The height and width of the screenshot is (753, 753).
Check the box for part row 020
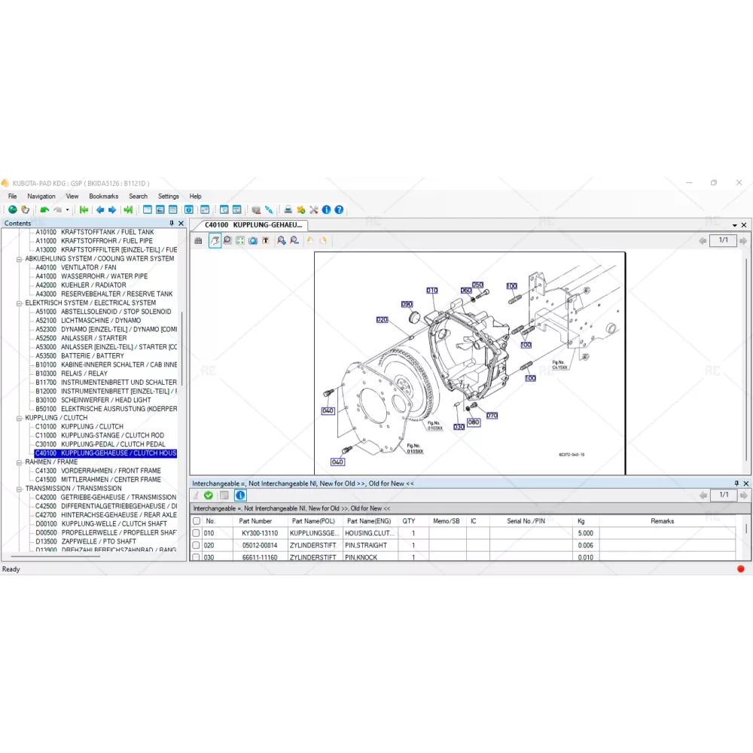[197, 545]
